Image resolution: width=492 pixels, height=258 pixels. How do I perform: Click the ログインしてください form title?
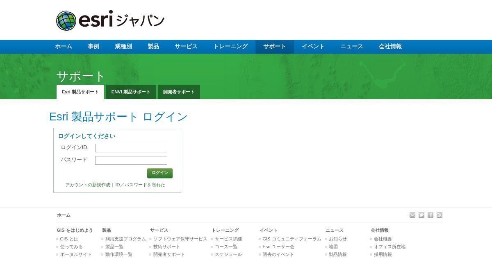(87, 136)
